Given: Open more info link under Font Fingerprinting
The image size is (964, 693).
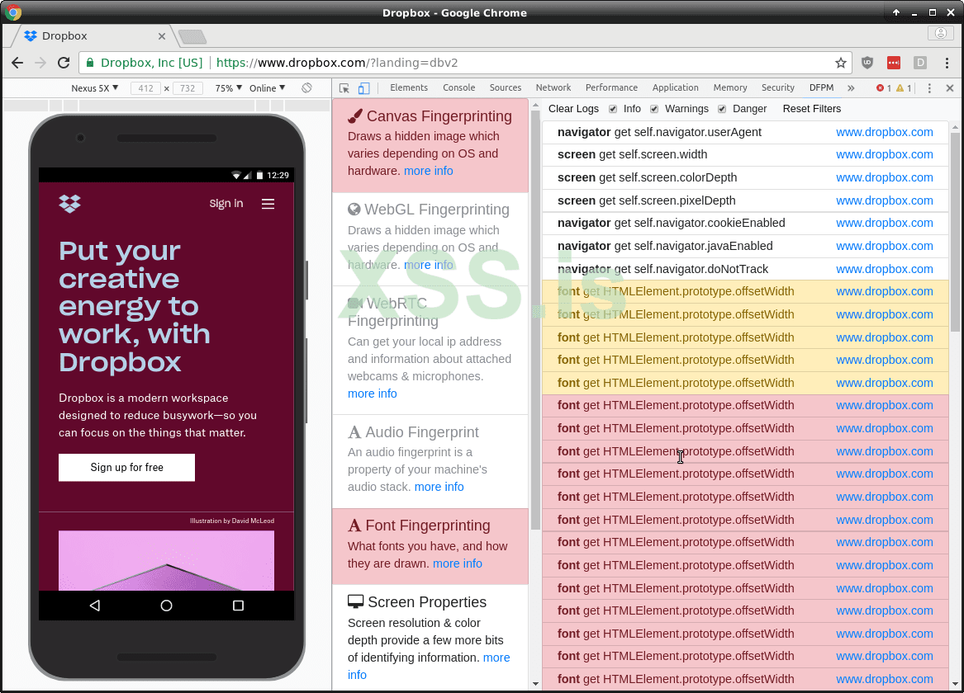Looking at the screenshot, I should (x=458, y=563).
